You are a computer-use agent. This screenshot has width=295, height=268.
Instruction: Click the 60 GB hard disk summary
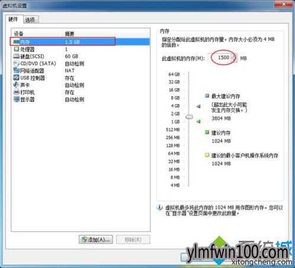72,56
